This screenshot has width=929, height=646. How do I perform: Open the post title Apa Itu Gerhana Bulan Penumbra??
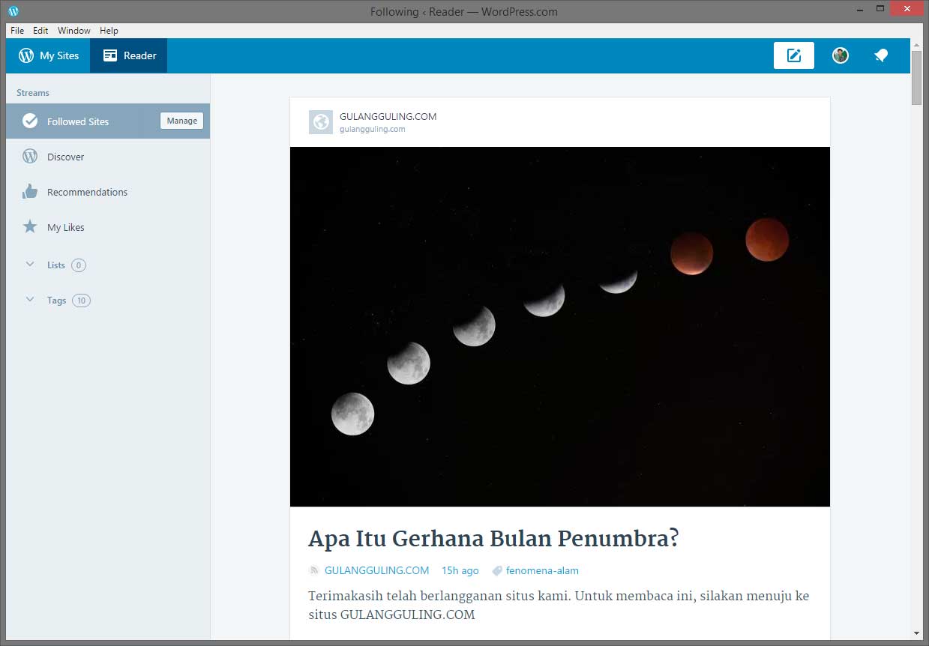[493, 539]
